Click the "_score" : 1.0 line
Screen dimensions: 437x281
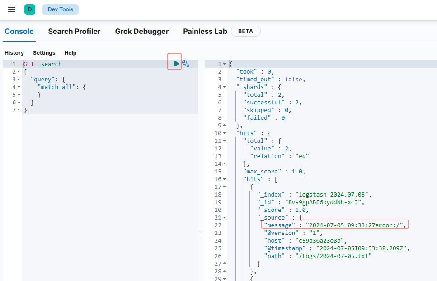283,210
